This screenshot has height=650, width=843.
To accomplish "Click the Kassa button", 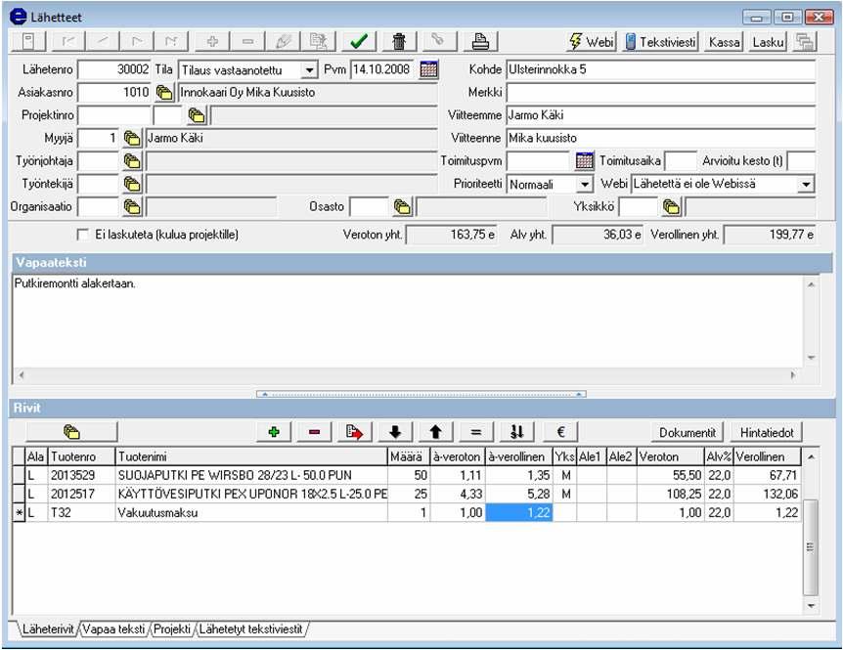I will click(725, 42).
